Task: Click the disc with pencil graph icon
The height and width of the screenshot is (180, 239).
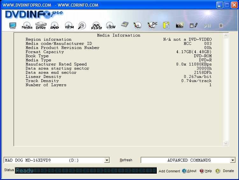Action: point(137,25)
